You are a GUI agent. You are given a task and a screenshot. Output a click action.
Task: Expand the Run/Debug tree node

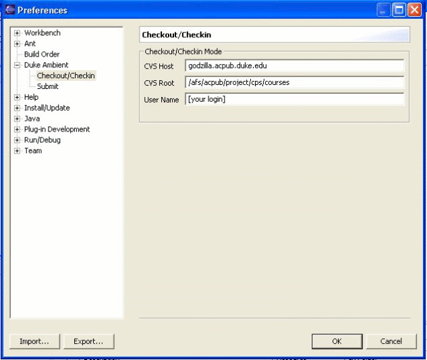tap(17, 140)
